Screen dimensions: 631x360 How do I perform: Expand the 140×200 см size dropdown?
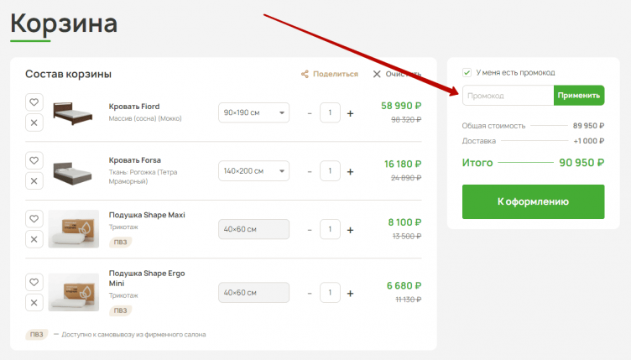[253, 171]
